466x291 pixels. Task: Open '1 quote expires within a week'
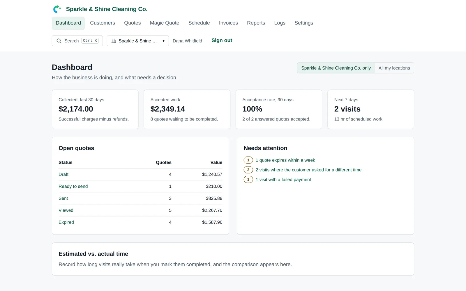click(x=285, y=160)
